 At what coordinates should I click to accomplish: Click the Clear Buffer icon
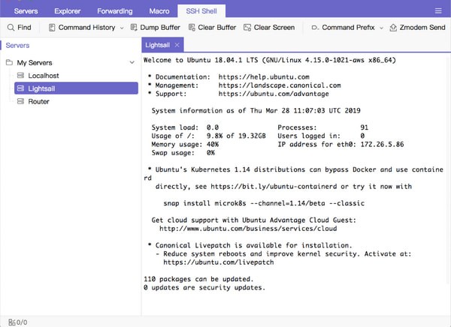pyautogui.click(x=192, y=27)
